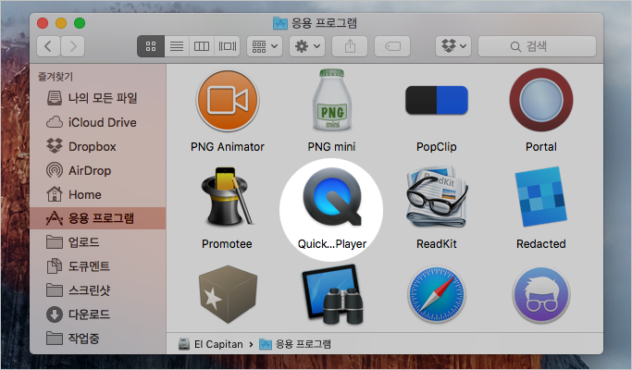Select the brown box with star icon

228,294
